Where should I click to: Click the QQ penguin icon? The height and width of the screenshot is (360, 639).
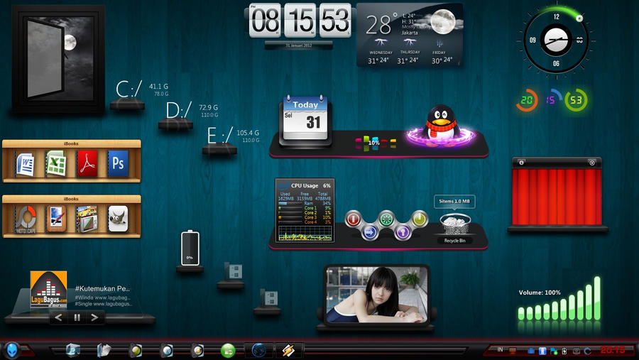[441, 124]
